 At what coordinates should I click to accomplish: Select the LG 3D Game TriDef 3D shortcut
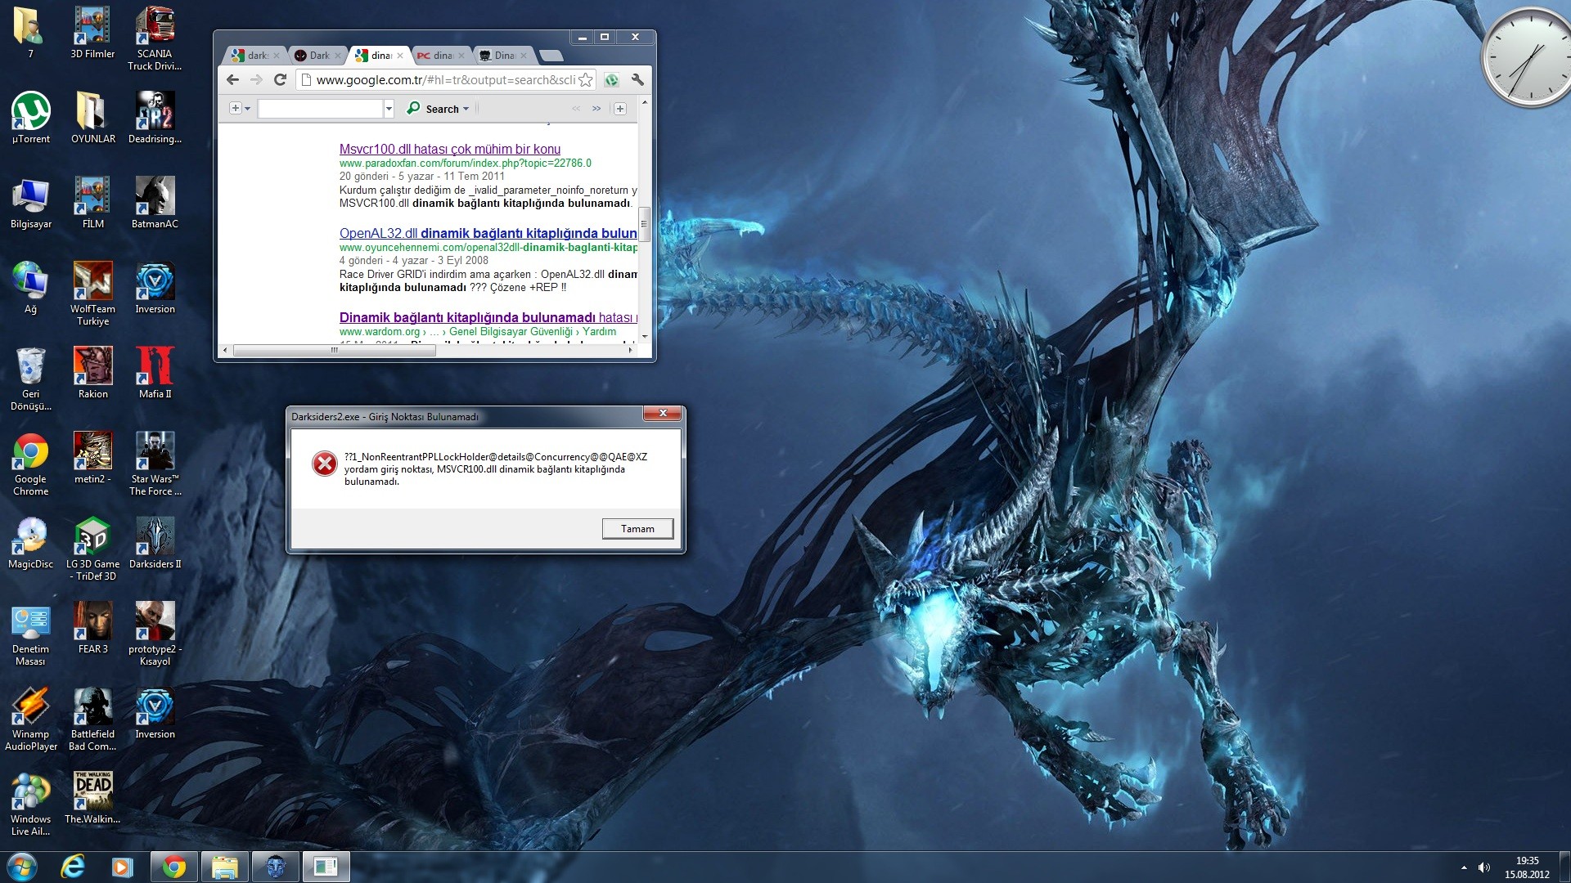(92, 549)
